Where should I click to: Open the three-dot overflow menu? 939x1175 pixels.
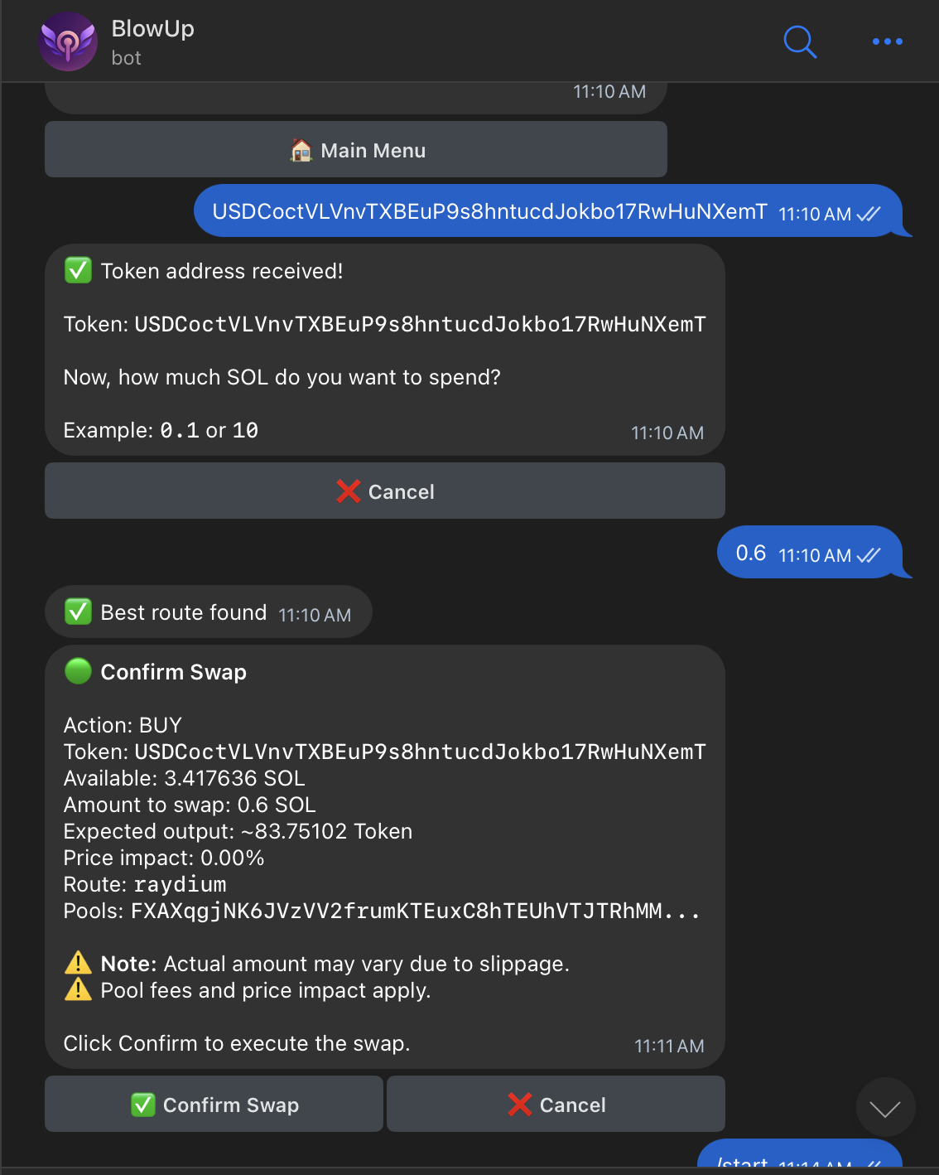(887, 41)
